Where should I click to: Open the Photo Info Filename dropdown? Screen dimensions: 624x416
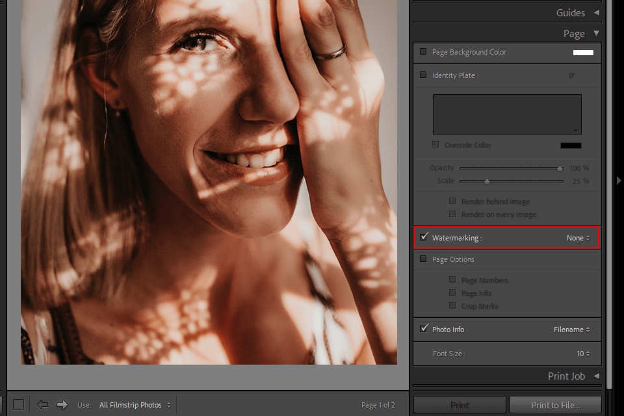[x=572, y=330]
